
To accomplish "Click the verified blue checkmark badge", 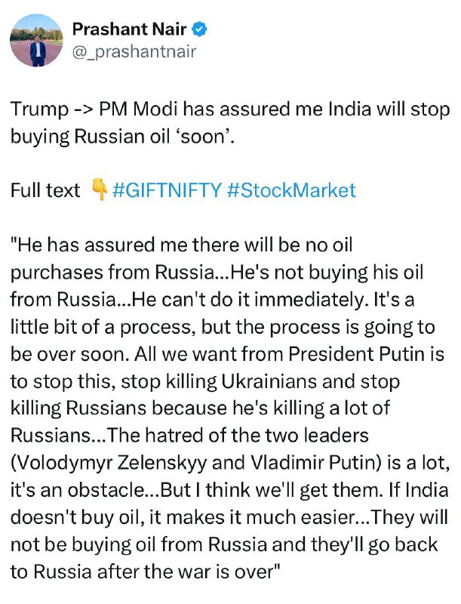I will [201, 30].
